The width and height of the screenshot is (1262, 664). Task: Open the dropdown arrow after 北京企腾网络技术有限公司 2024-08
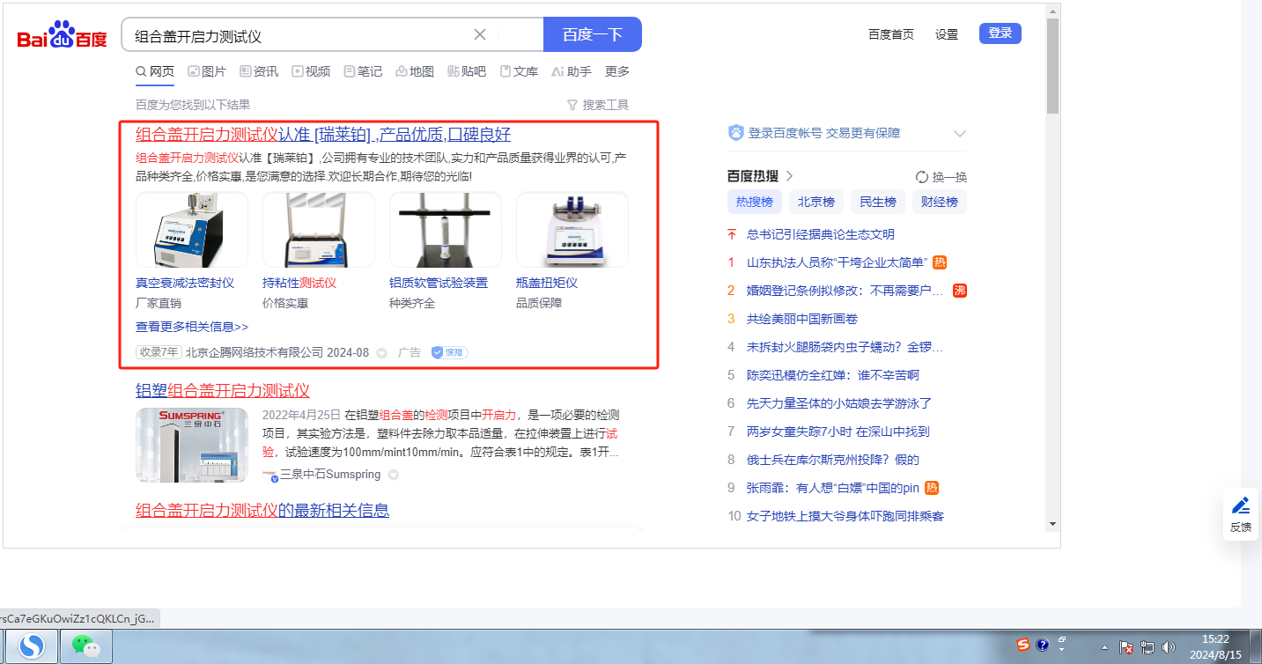(382, 353)
